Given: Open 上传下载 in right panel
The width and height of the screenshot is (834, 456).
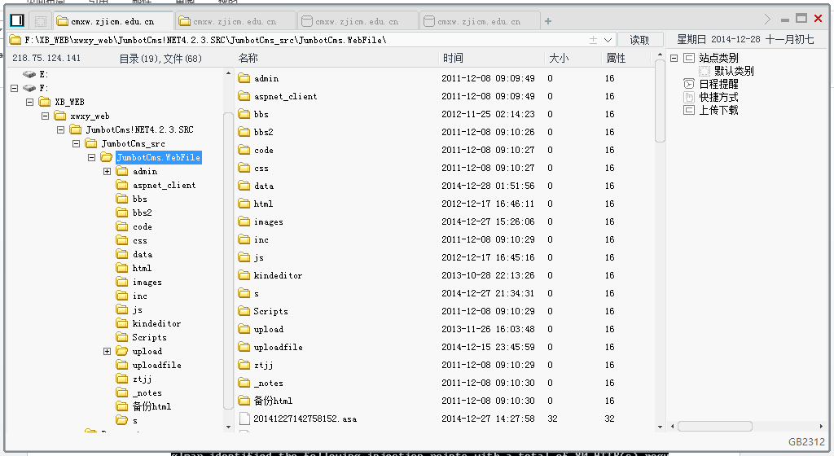Looking at the screenshot, I should click(718, 110).
